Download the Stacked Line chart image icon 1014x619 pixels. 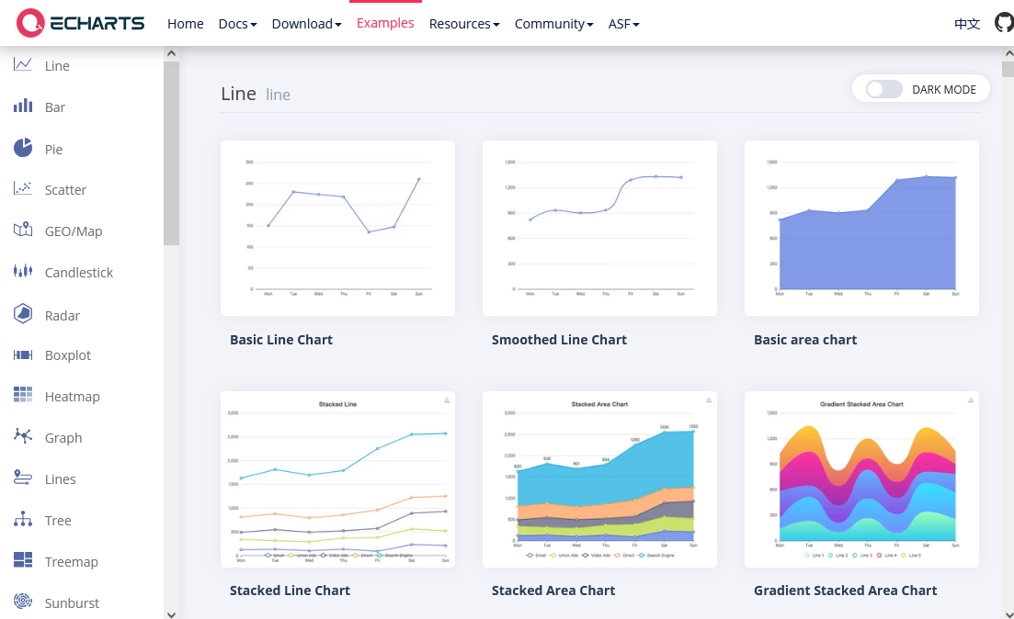[x=447, y=400]
